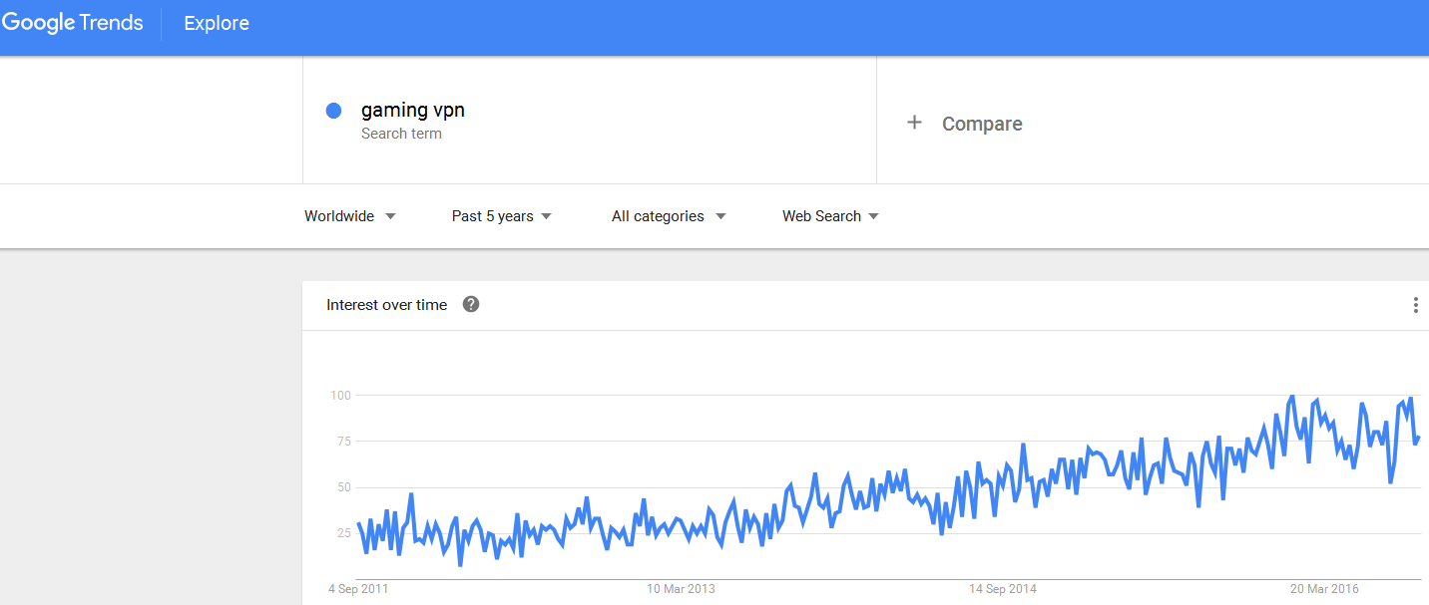
Task: Edit the gaming vpn search term field
Action: click(x=589, y=120)
